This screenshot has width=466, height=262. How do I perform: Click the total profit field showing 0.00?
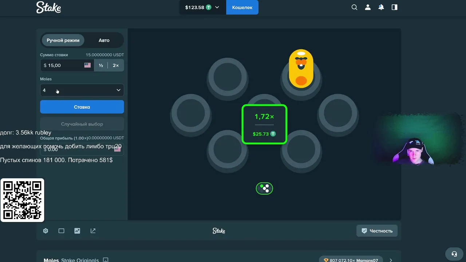82,149
